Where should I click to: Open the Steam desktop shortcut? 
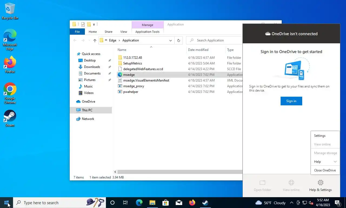click(10, 118)
